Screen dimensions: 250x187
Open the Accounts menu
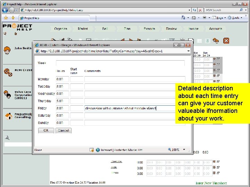pyautogui.click(x=216, y=29)
